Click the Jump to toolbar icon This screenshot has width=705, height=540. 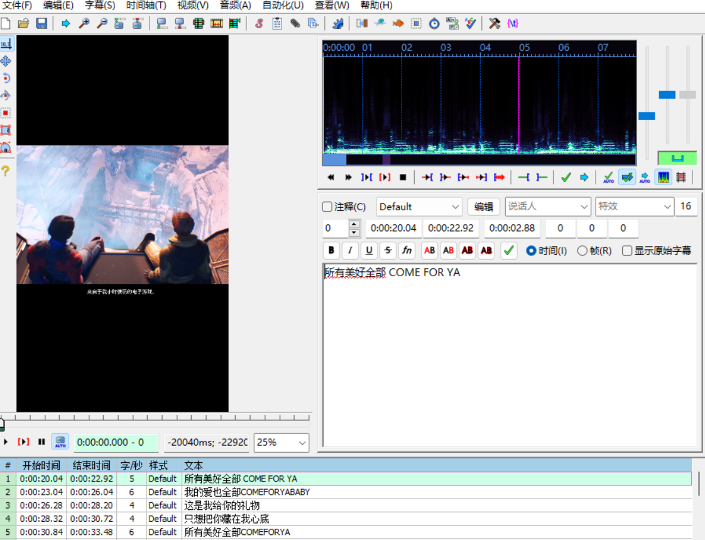pyautogui.click(x=65, y=23)
